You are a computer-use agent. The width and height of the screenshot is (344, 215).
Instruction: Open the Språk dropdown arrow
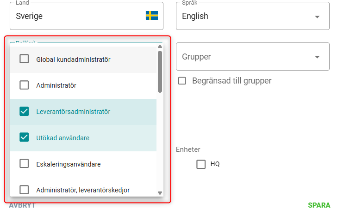[x=317, y=17]
